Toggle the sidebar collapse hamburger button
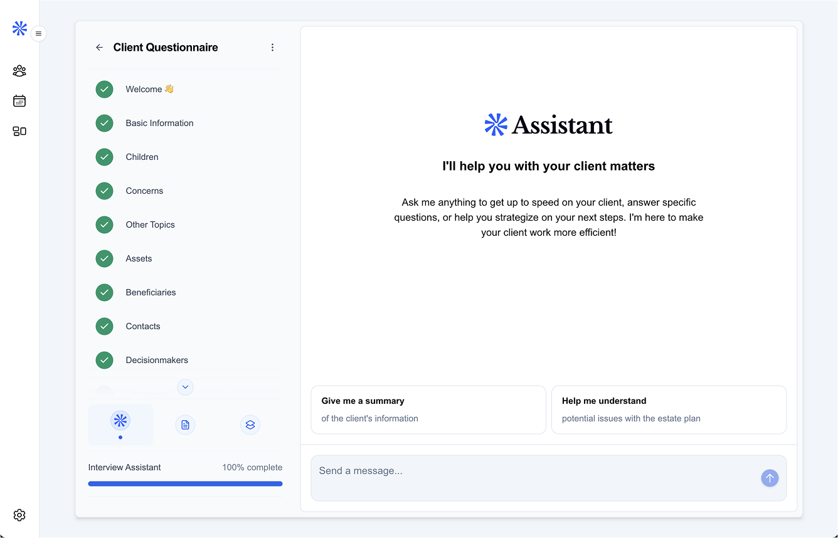 pos(38,34)
